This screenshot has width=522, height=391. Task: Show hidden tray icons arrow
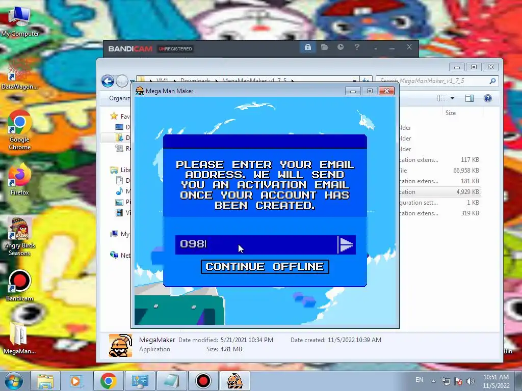click(x=433, y=381)
